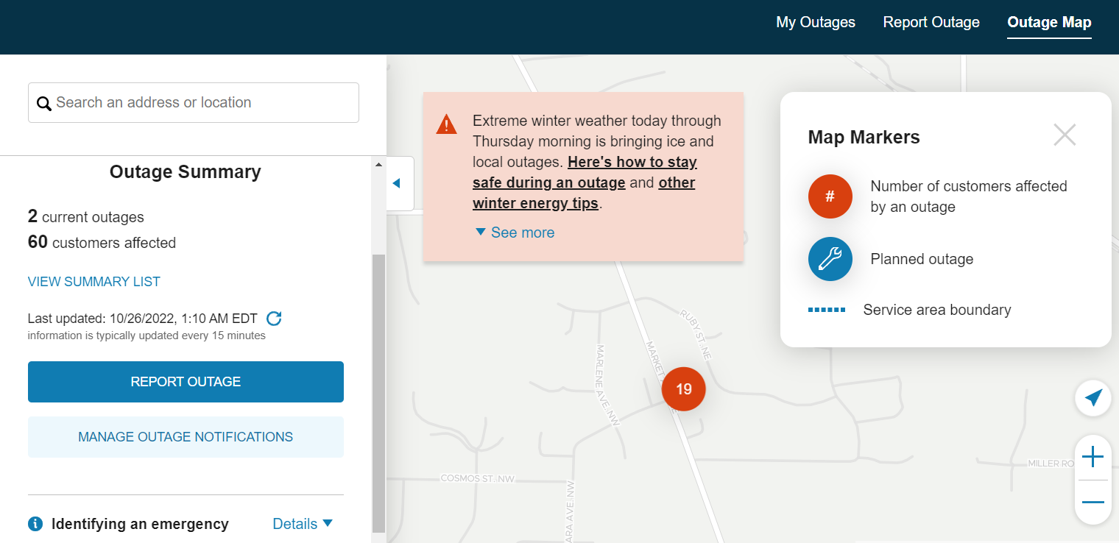Click the info icon beside Identifying an emergency
1119x543 pixels.
35,523
